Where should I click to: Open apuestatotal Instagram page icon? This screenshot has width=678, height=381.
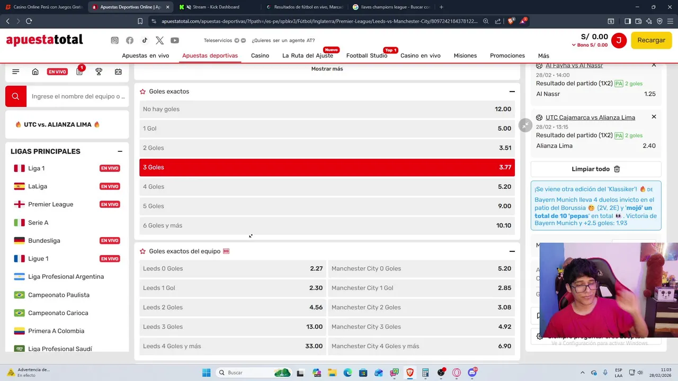point(114,41)
